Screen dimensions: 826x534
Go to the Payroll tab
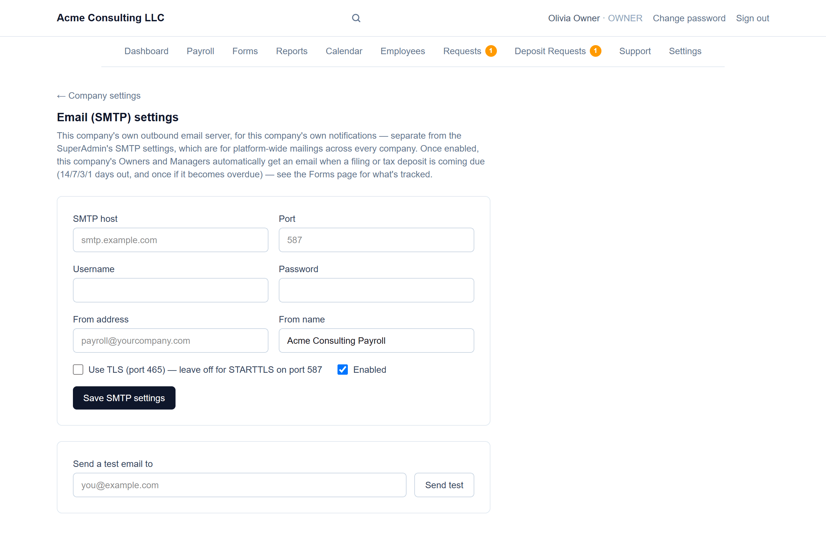pyautogui.click(x=200, y=51)
